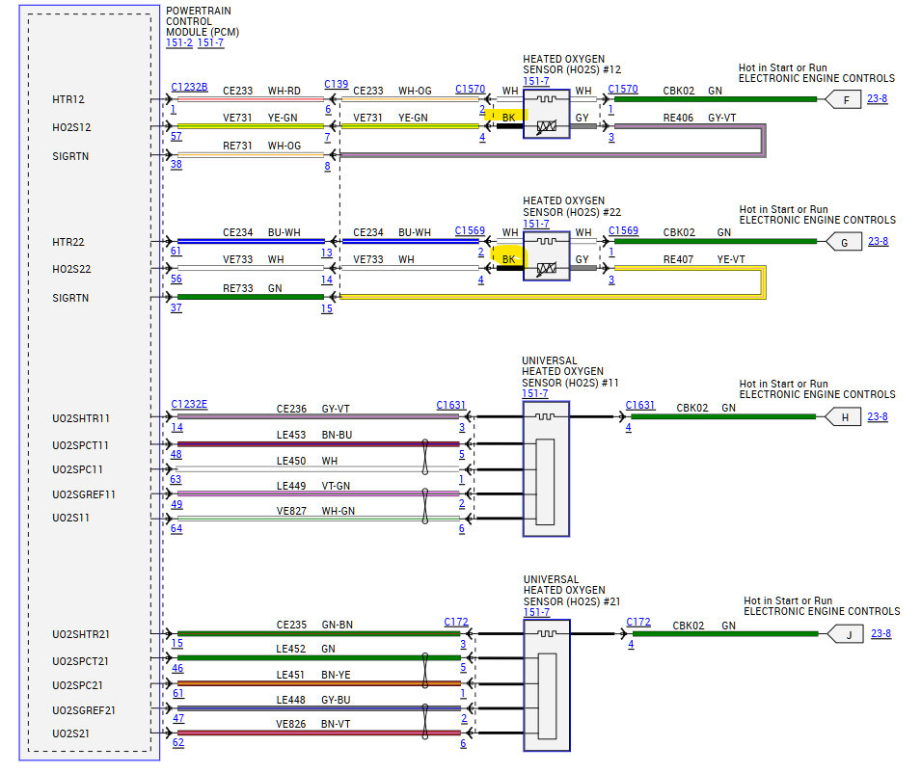Click pin 47 link on the LE448 line
Image resolution: width=921 pixels, height=773 pixels.
point(178,718)
